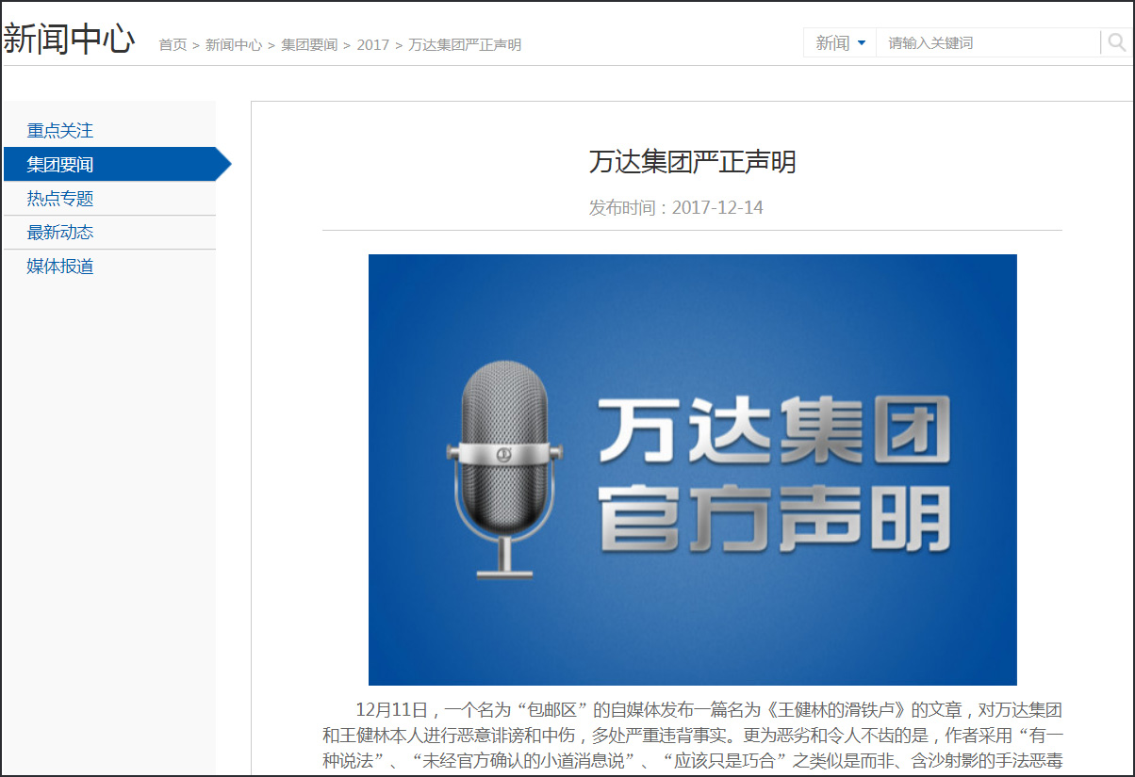The image size is (1135, 777).
Task: Click 万达集团严正声明 in the breadcrumb
Action: pos(465,44)
